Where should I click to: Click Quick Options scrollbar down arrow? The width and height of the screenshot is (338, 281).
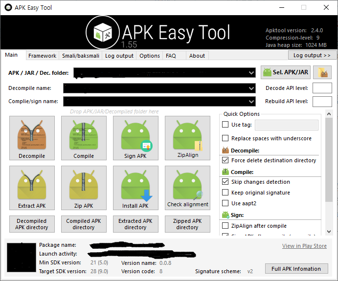coord(329,232)
